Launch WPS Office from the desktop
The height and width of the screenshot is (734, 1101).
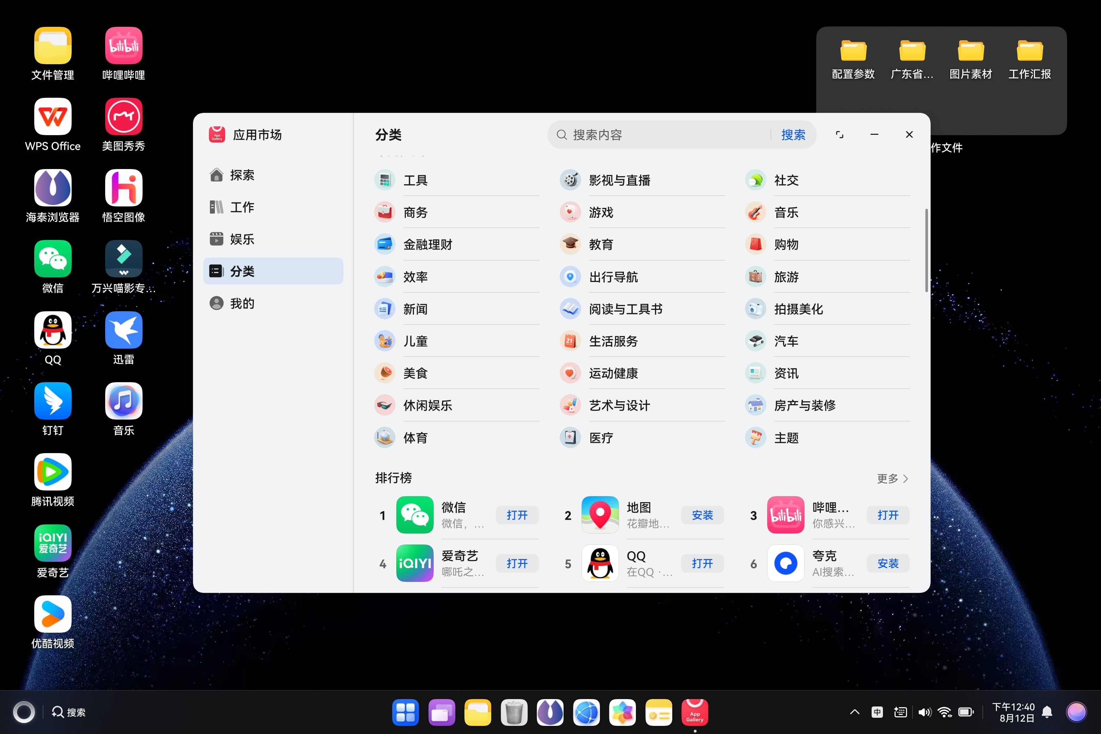pyautogui.click(x=53, y=125)
